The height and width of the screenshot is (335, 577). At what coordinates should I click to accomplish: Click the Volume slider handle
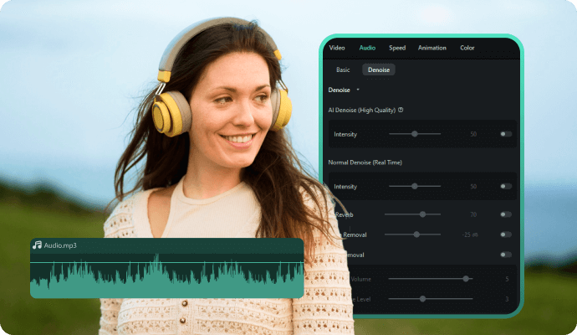click(x=466, y=279)
